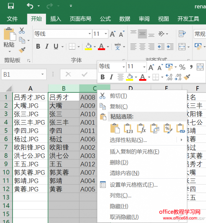
Task: Toggle center alignment in mini toolbar
Action: 121,77
